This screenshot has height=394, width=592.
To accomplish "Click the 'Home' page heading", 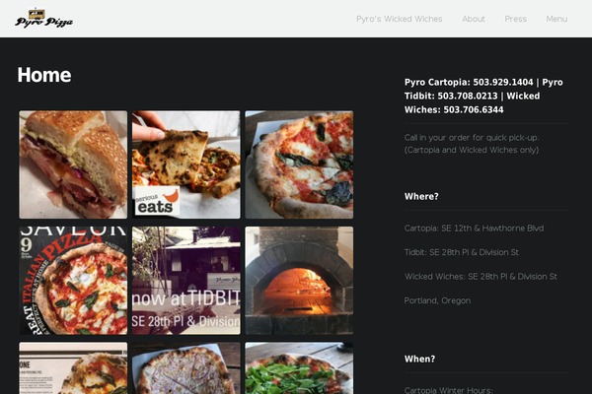I will (44, 75).
